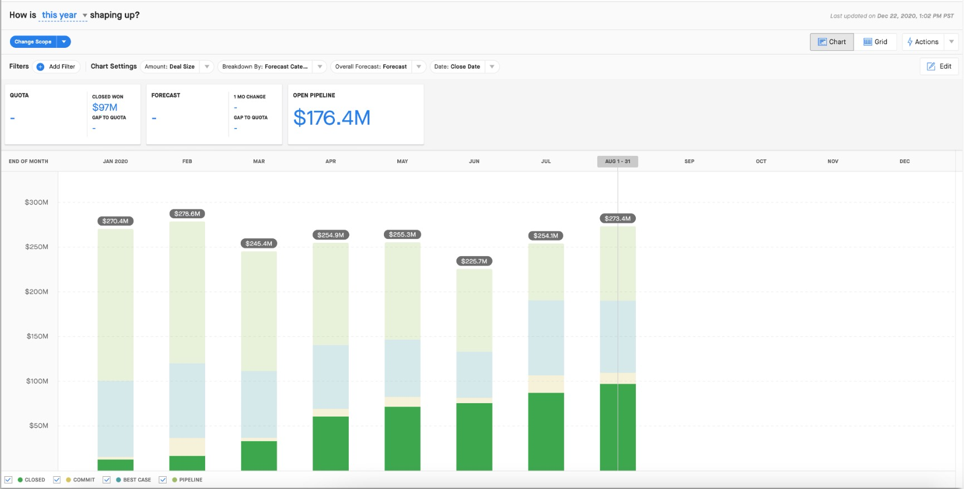Click the Closed Won $97M value
Viewport: 964px width, 489px height.
tap(105, 107)
